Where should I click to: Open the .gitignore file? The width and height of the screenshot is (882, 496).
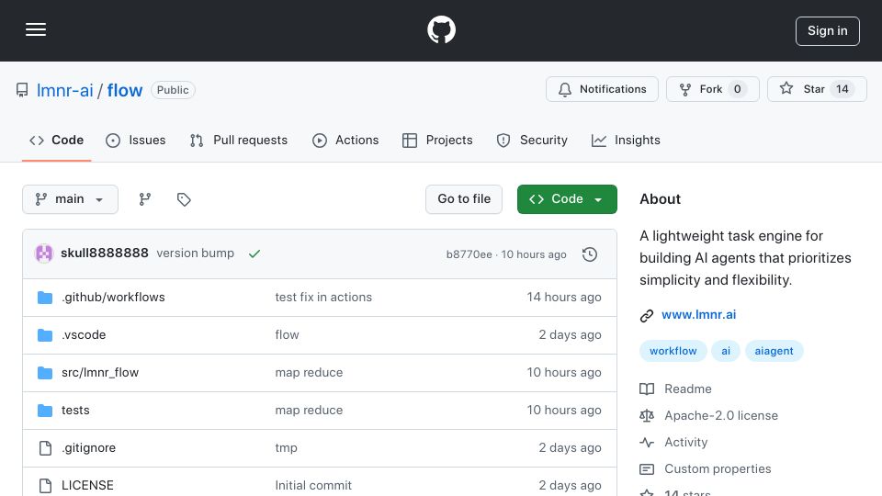coord(88,447)
